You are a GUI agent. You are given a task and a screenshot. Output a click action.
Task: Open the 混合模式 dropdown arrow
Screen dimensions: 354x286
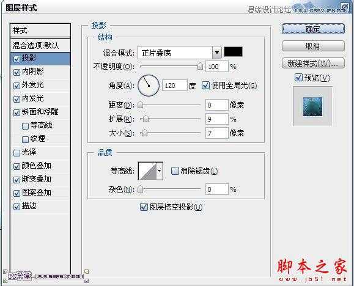(x=216, y=53)
